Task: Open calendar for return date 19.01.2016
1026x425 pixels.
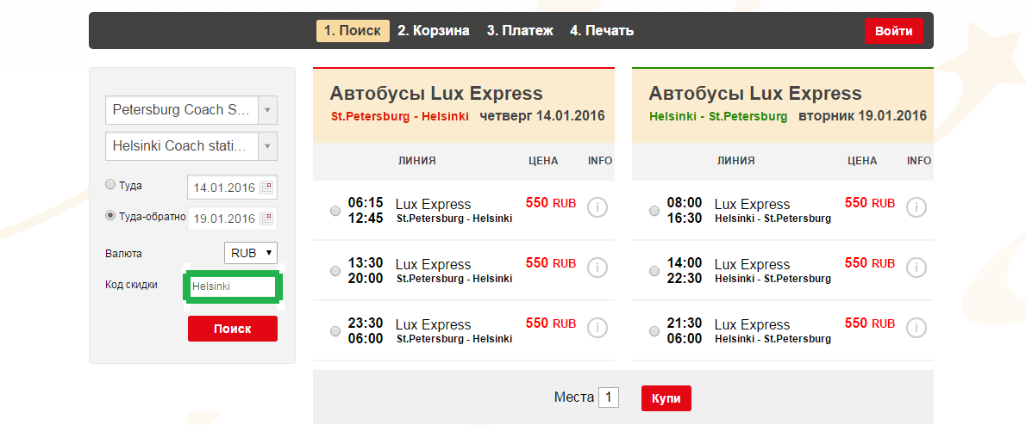Action: [x=266, y=218]
